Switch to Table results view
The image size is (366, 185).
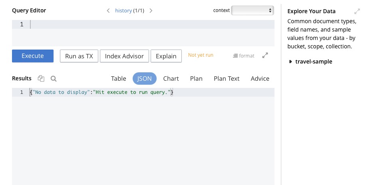coord(119,78)
